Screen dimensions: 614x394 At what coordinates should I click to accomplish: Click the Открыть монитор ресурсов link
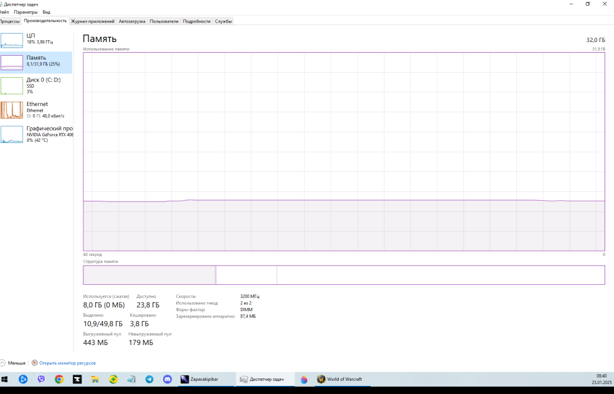click(67, 363)
